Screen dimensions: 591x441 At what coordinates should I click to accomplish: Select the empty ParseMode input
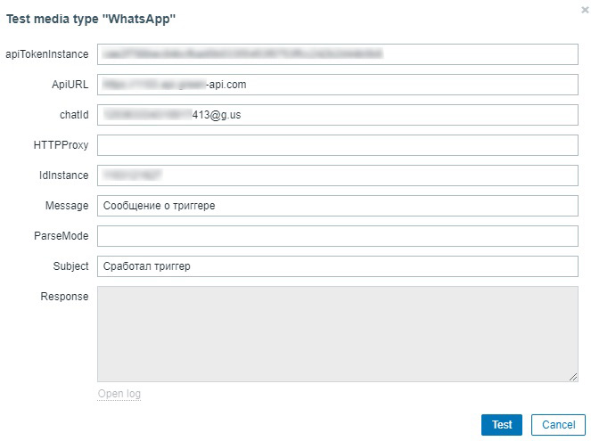(x=337, y=236)
